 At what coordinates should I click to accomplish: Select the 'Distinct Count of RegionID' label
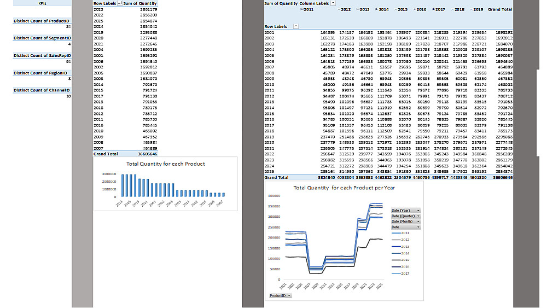pos(40,73)
